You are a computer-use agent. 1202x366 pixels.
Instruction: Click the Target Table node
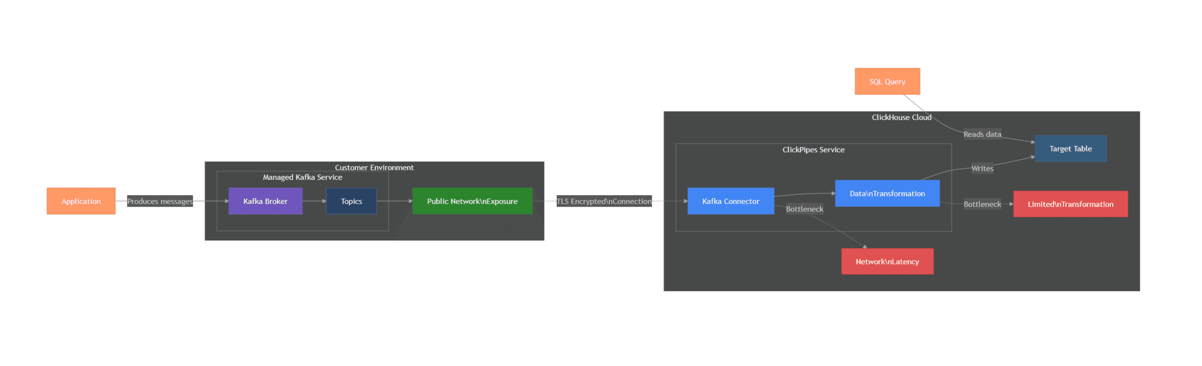[x=1070, y=148]
